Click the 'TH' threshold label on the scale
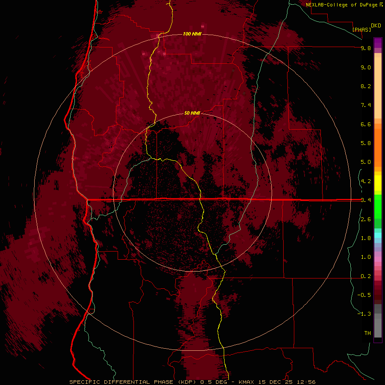Viewport: 385px width, 385px height. (x=367, y=333)
